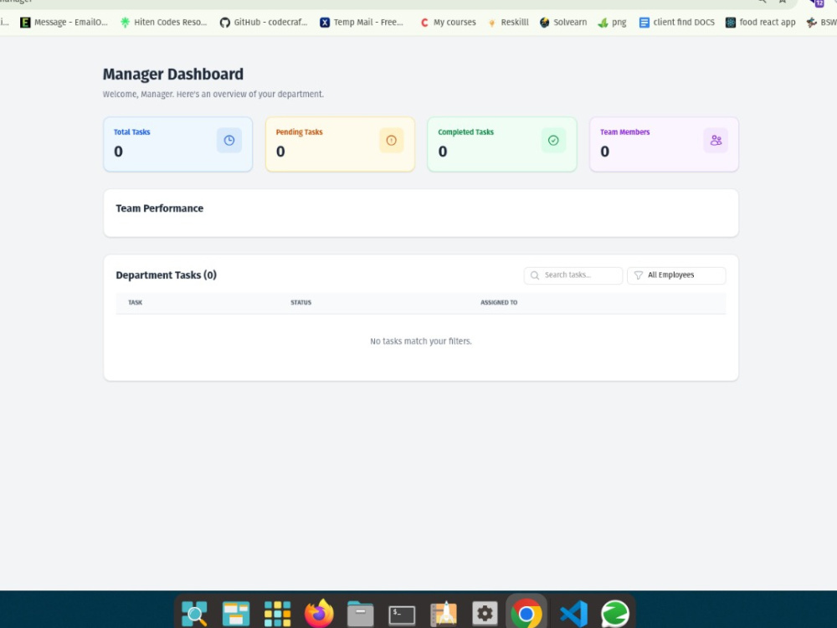Open the green chat app in the dock
The height and width of the screenshot is (628, 837).
pyautogui.click(x=615, y=614)
